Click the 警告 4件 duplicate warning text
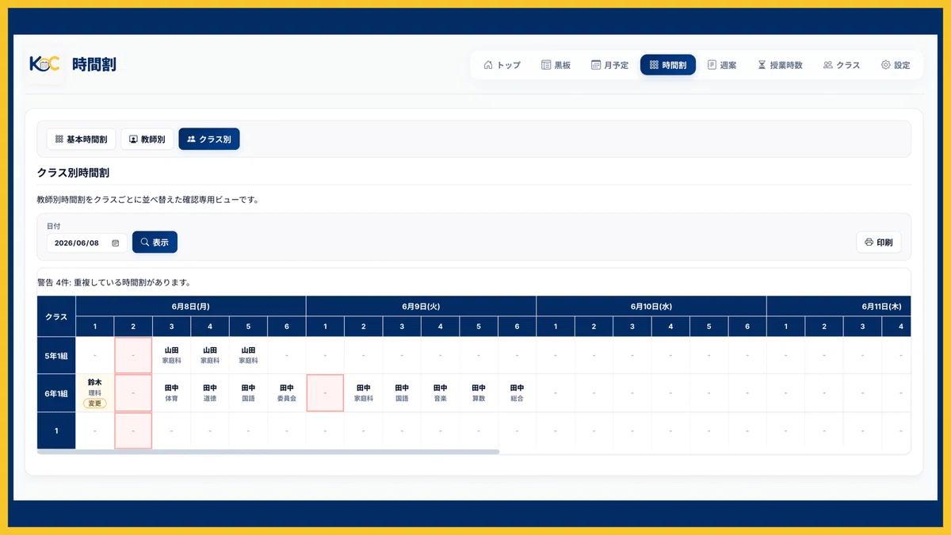951x535 pixels. [114, 282]
